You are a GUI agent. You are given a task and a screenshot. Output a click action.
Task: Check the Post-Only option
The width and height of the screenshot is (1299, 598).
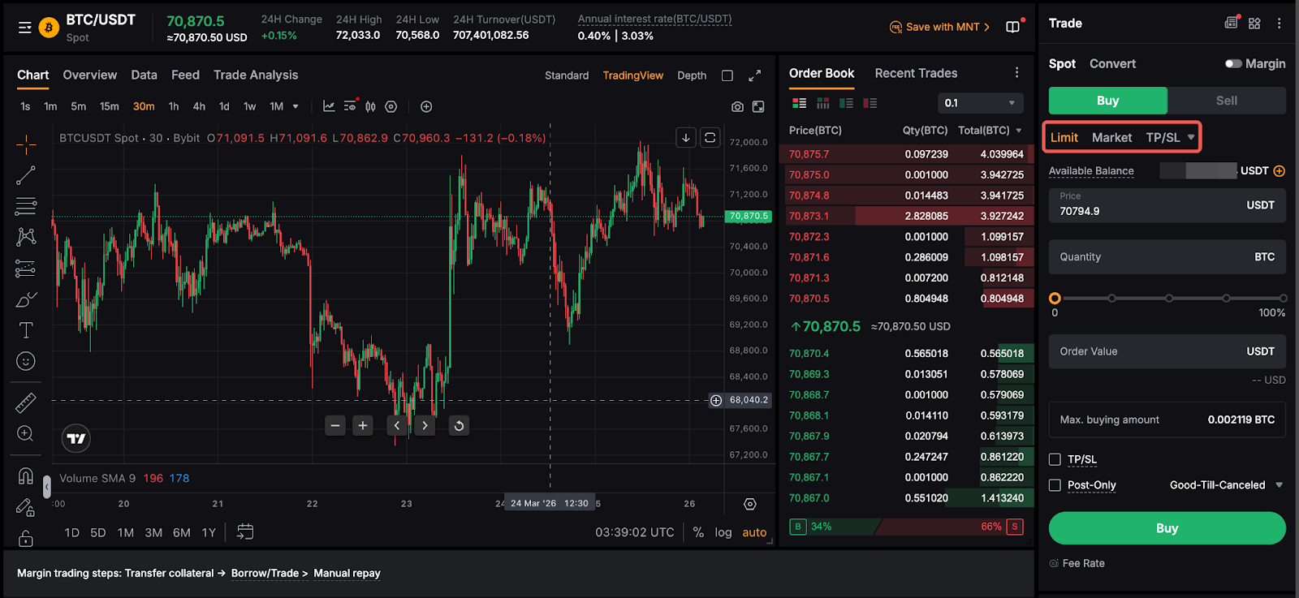point(1055,485)
